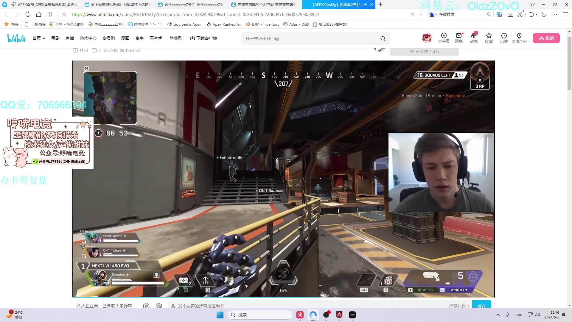Image resolution: width=572 pixels, height=322 pixels.
Task: Click the browser search box magnifier
Action: pos(489,14)
